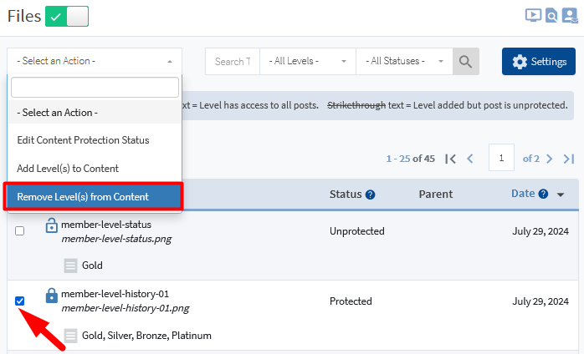
Task: Click the levels icon beside Gold
Action: click(x=71, y=265)
